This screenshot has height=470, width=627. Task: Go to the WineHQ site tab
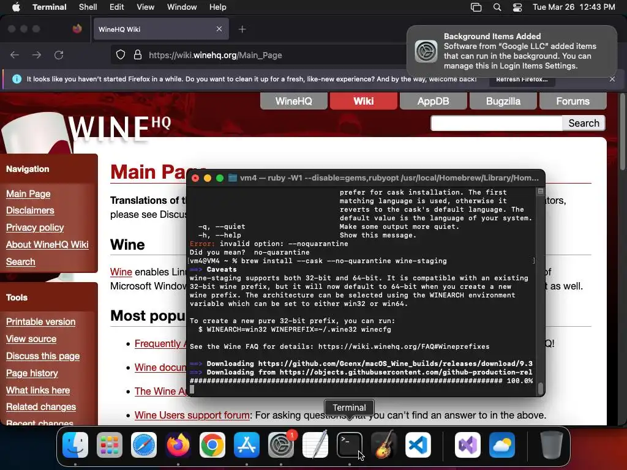point(294,101)
